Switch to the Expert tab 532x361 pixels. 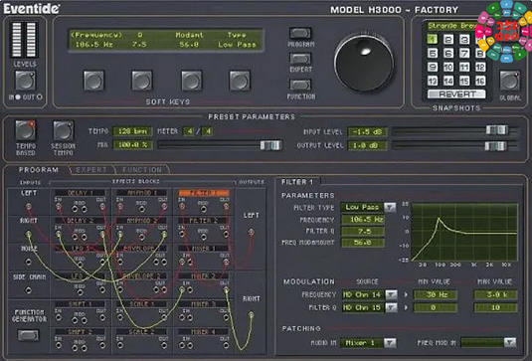tap(90, 169)
